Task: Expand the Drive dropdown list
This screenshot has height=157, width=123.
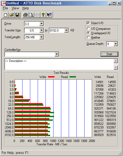Action: pos(41,24)
